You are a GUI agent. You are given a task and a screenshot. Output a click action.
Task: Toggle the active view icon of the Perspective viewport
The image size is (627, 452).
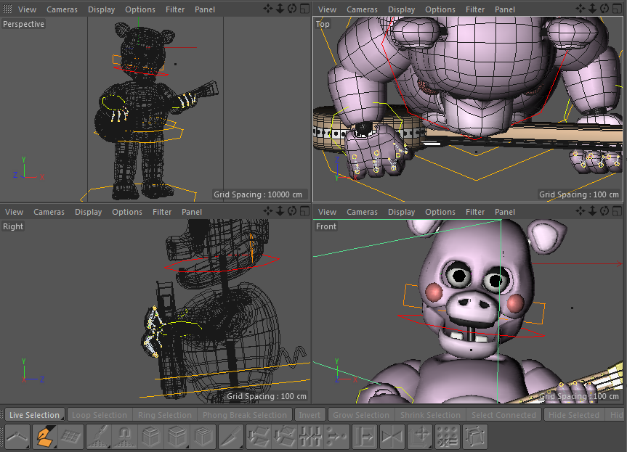(x=304, y=9)
